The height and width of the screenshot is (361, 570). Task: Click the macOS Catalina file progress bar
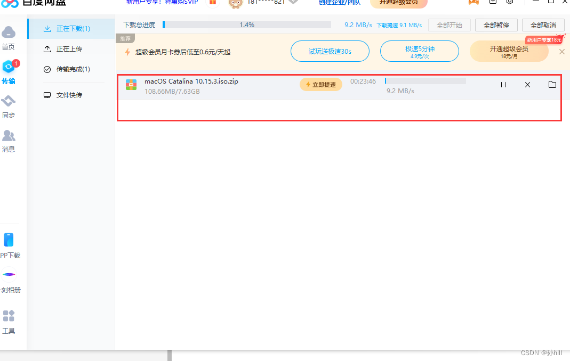426,81
